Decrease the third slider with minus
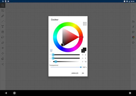The width and height of the screenshot is (136, 96). [50, 62]
